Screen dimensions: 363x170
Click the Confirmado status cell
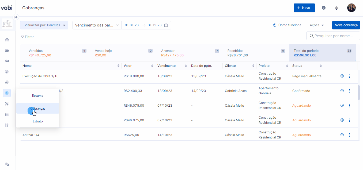(301, 91)
